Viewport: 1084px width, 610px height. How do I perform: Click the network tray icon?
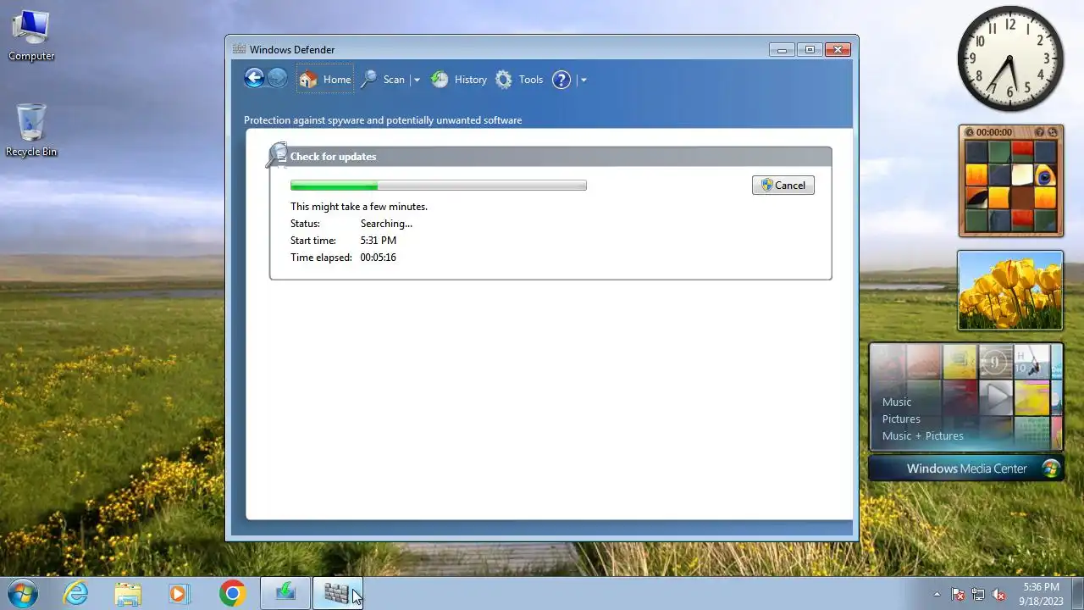click(x=978, y=594)
